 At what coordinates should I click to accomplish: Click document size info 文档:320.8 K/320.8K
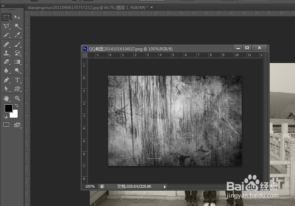point(134,186)
